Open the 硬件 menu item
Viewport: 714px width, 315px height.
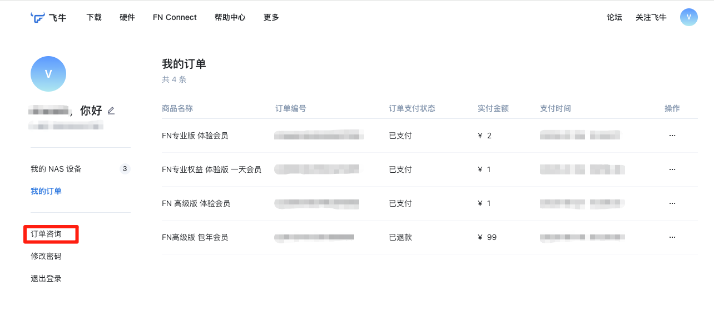click(x=127, y=17)
